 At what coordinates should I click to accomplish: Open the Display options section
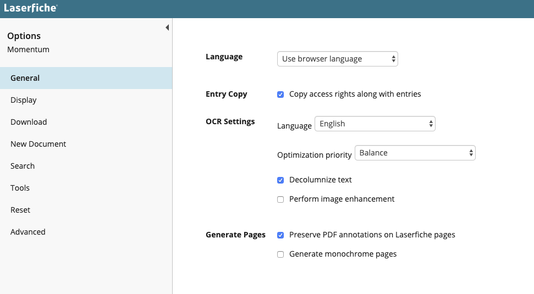tap(24, 100)
